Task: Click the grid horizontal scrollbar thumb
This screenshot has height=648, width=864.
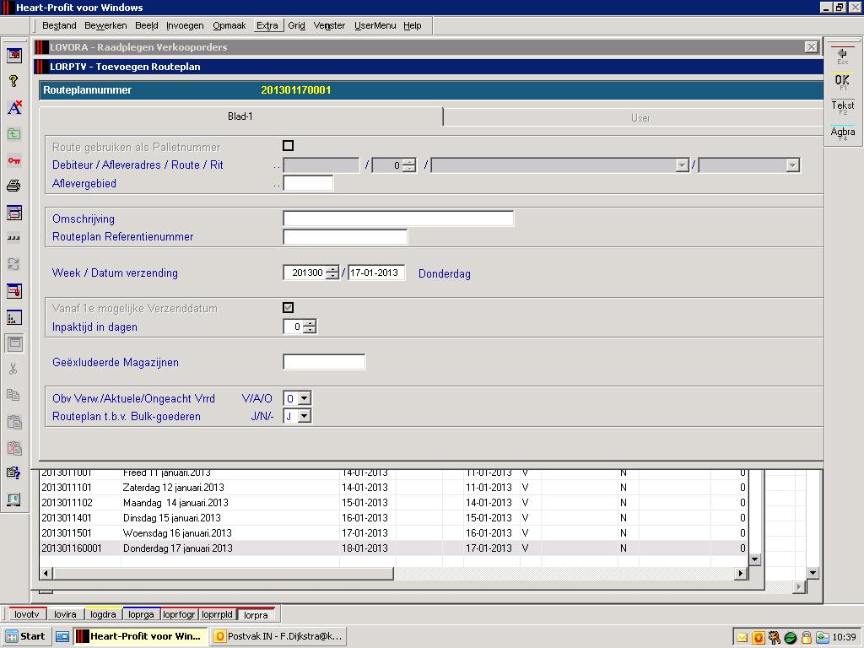Action: [x=223, y=573]
